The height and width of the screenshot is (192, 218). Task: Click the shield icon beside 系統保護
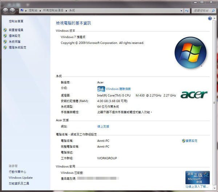(x=5, y=42)
